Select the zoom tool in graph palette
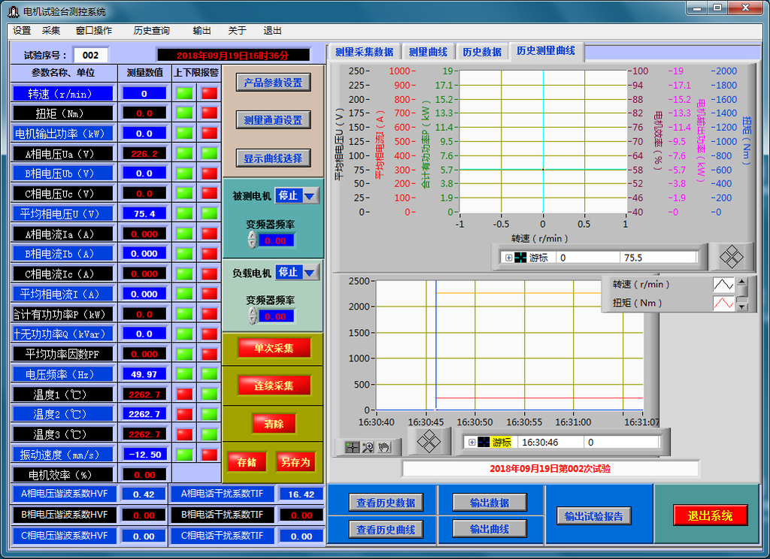Viewport: 770px width, 559px height. coord(368,447)
